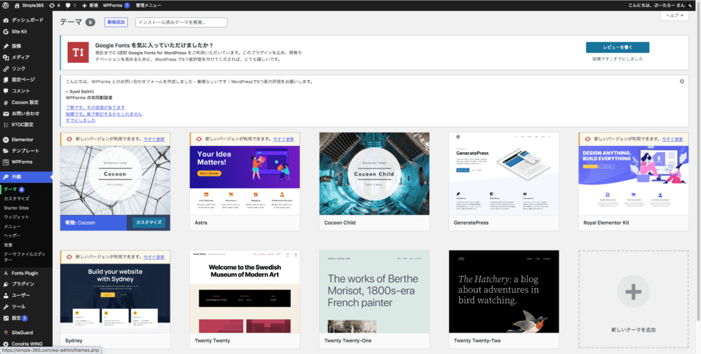Open テーマファイルエディター submenu item
Screen dimensions: 701x354
pos(24,257)
